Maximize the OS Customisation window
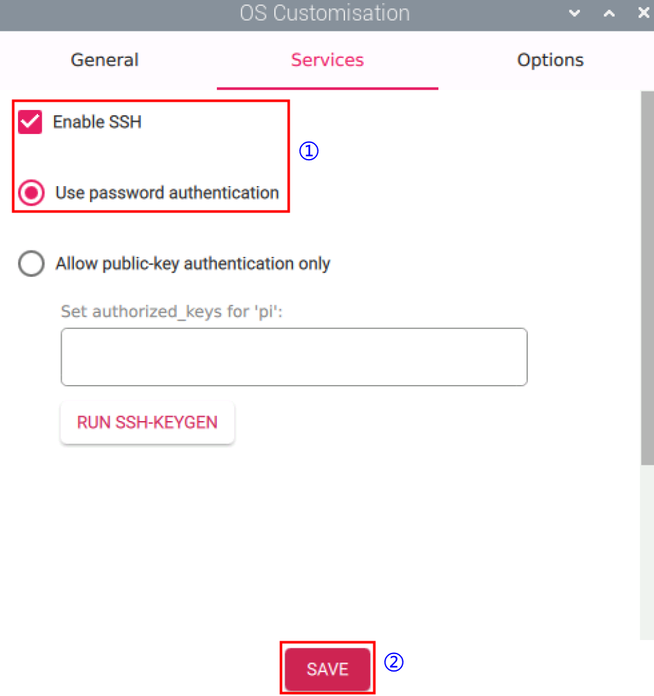Image resolution: width=654 pixels, height=696 pixels. point(609,13)
